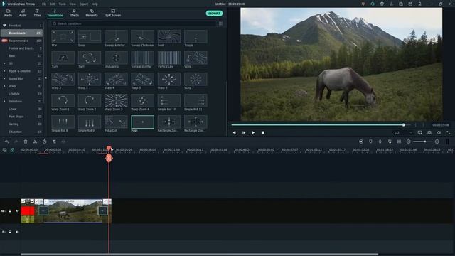Screen dimensions: 455x256
Task: Select the Swap transition thumbnail
Action: [x=90, y=36]
